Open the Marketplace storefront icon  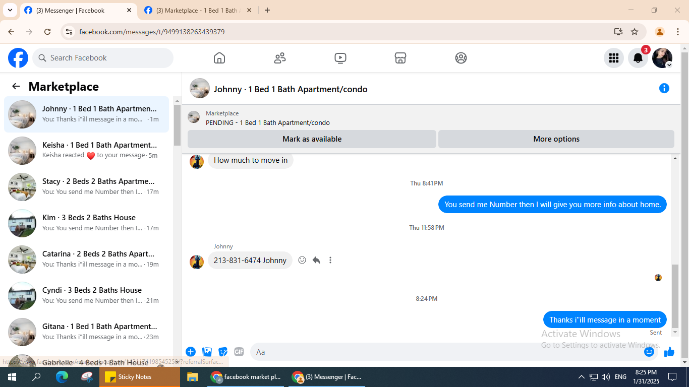click(x=400, y=58)
